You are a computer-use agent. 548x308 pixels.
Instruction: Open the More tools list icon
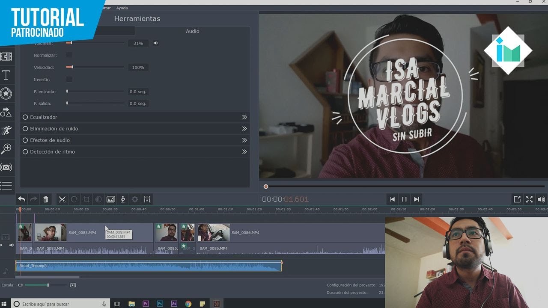(6, 186)
